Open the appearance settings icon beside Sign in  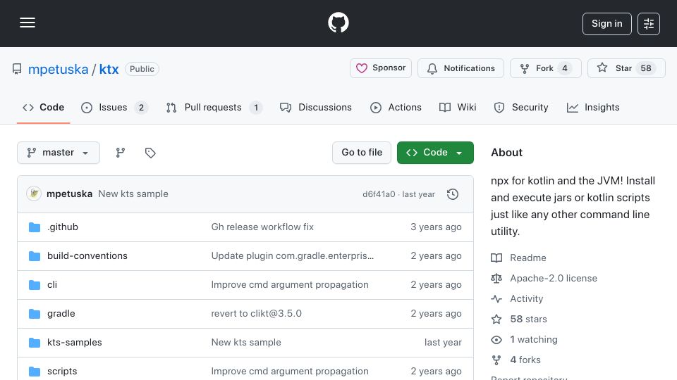(x=649, y=24)
